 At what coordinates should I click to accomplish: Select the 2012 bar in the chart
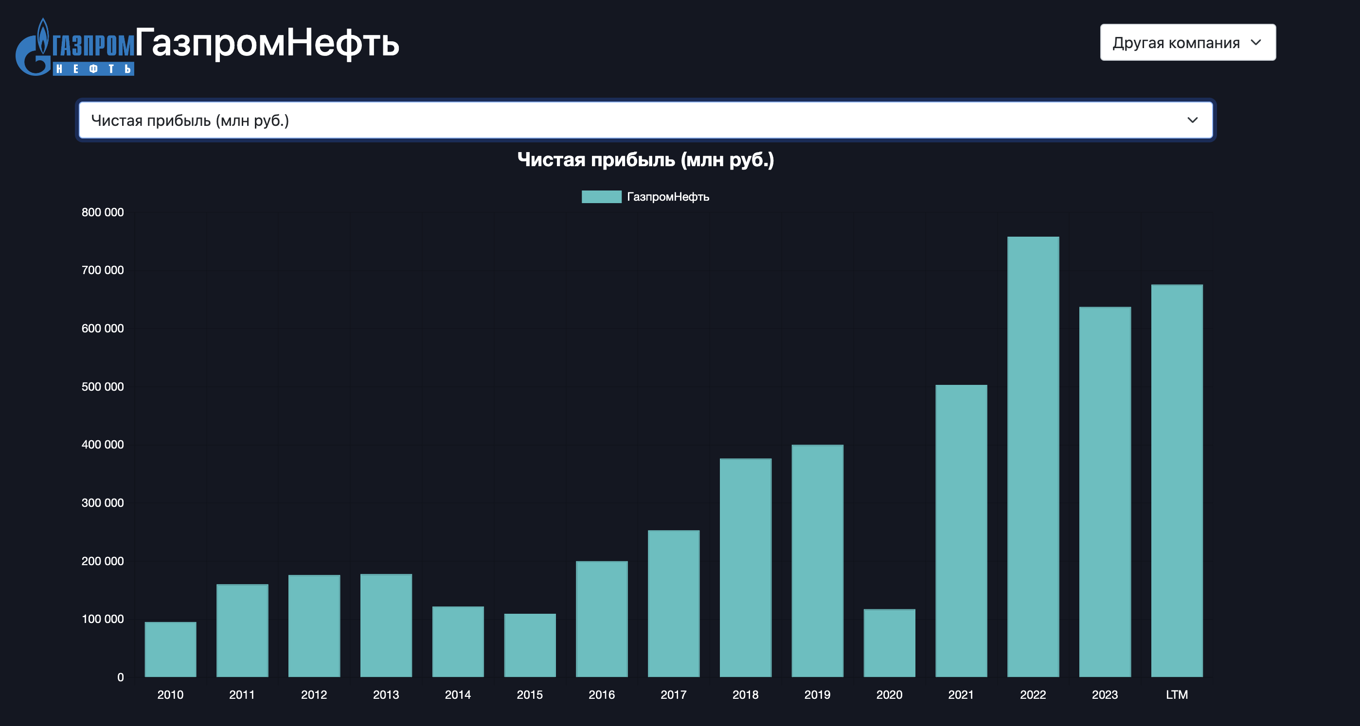[x=314, y=626]
